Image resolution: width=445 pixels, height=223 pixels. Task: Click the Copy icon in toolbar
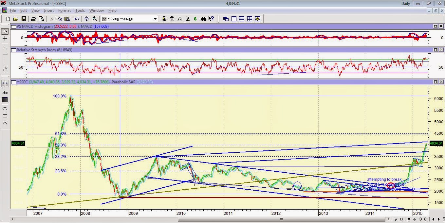coord(60,19)
